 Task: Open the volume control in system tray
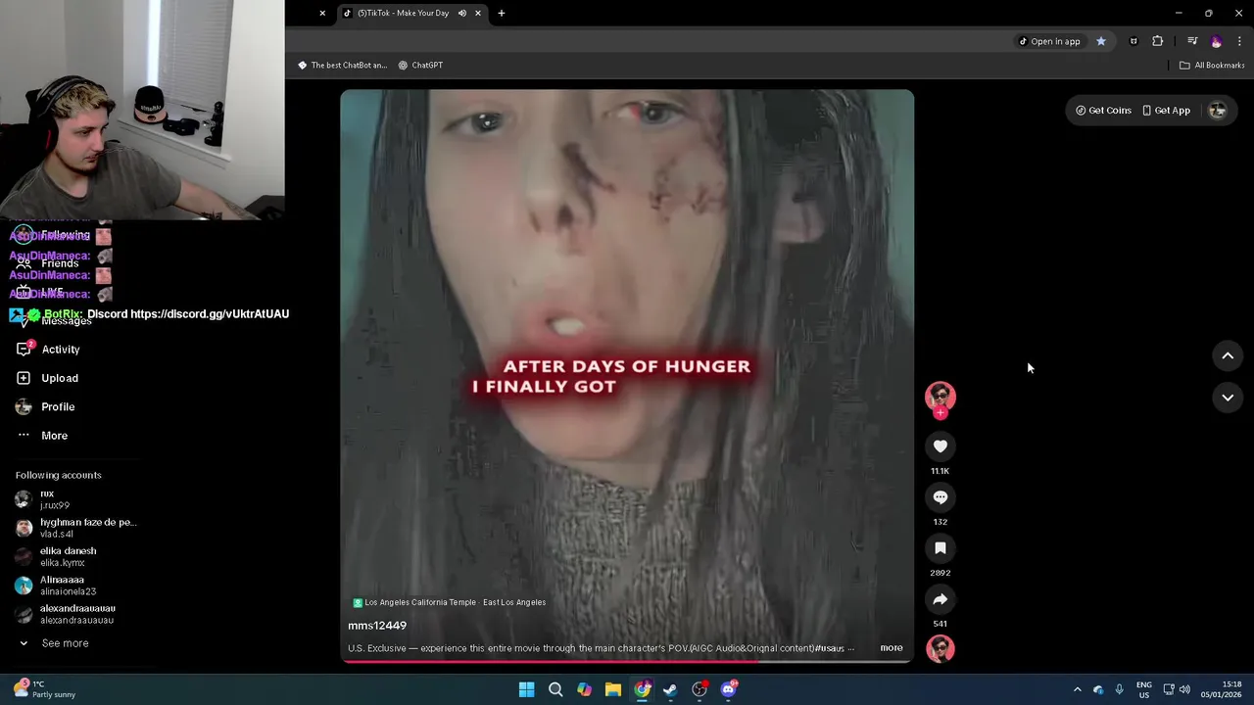(x=1184, y=689)
